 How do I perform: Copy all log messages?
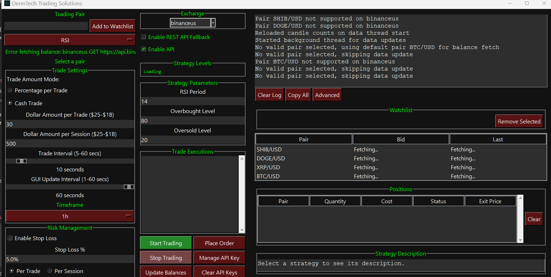point(298,94)
